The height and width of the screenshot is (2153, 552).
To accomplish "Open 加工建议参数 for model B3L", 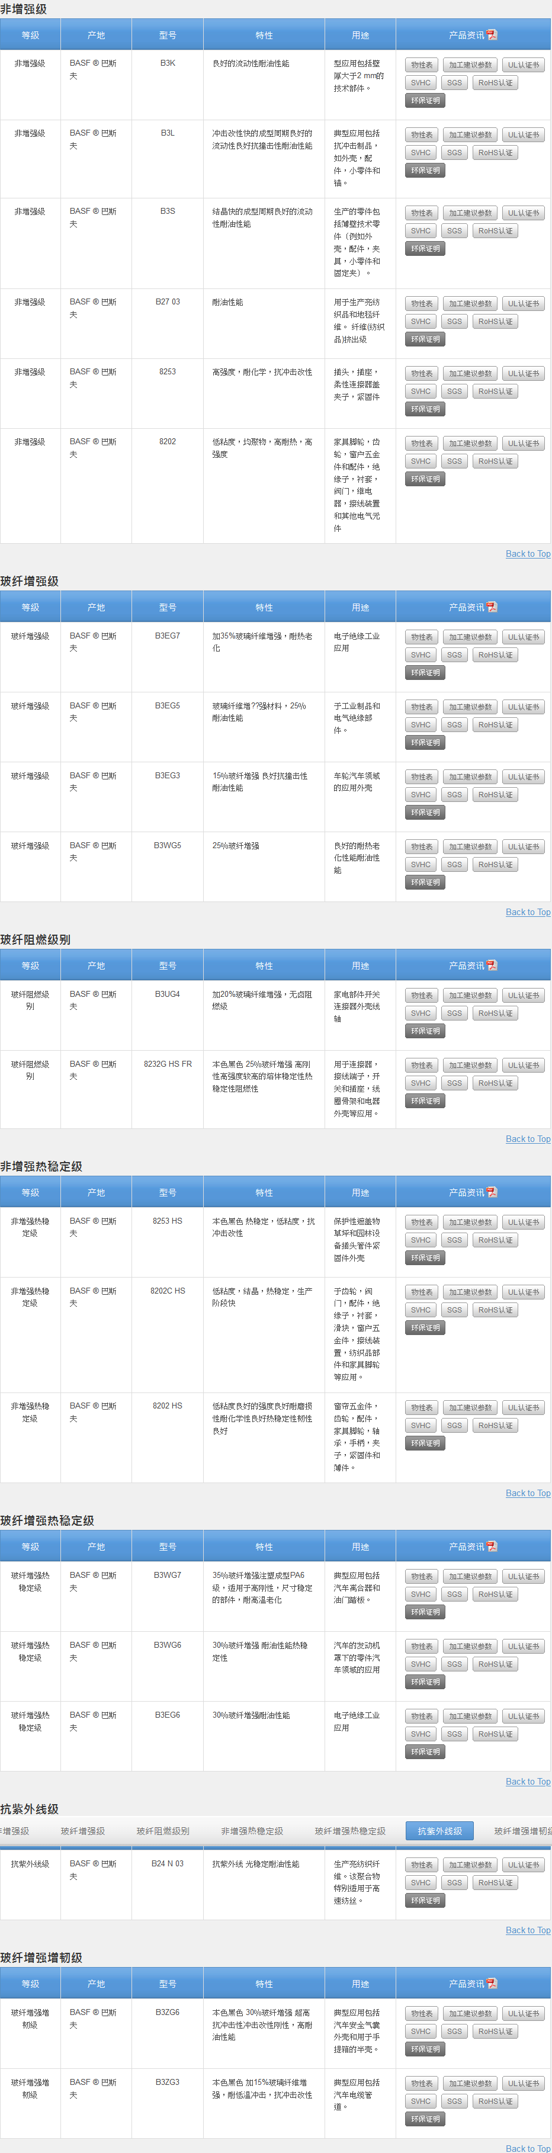I will (470, 136).
